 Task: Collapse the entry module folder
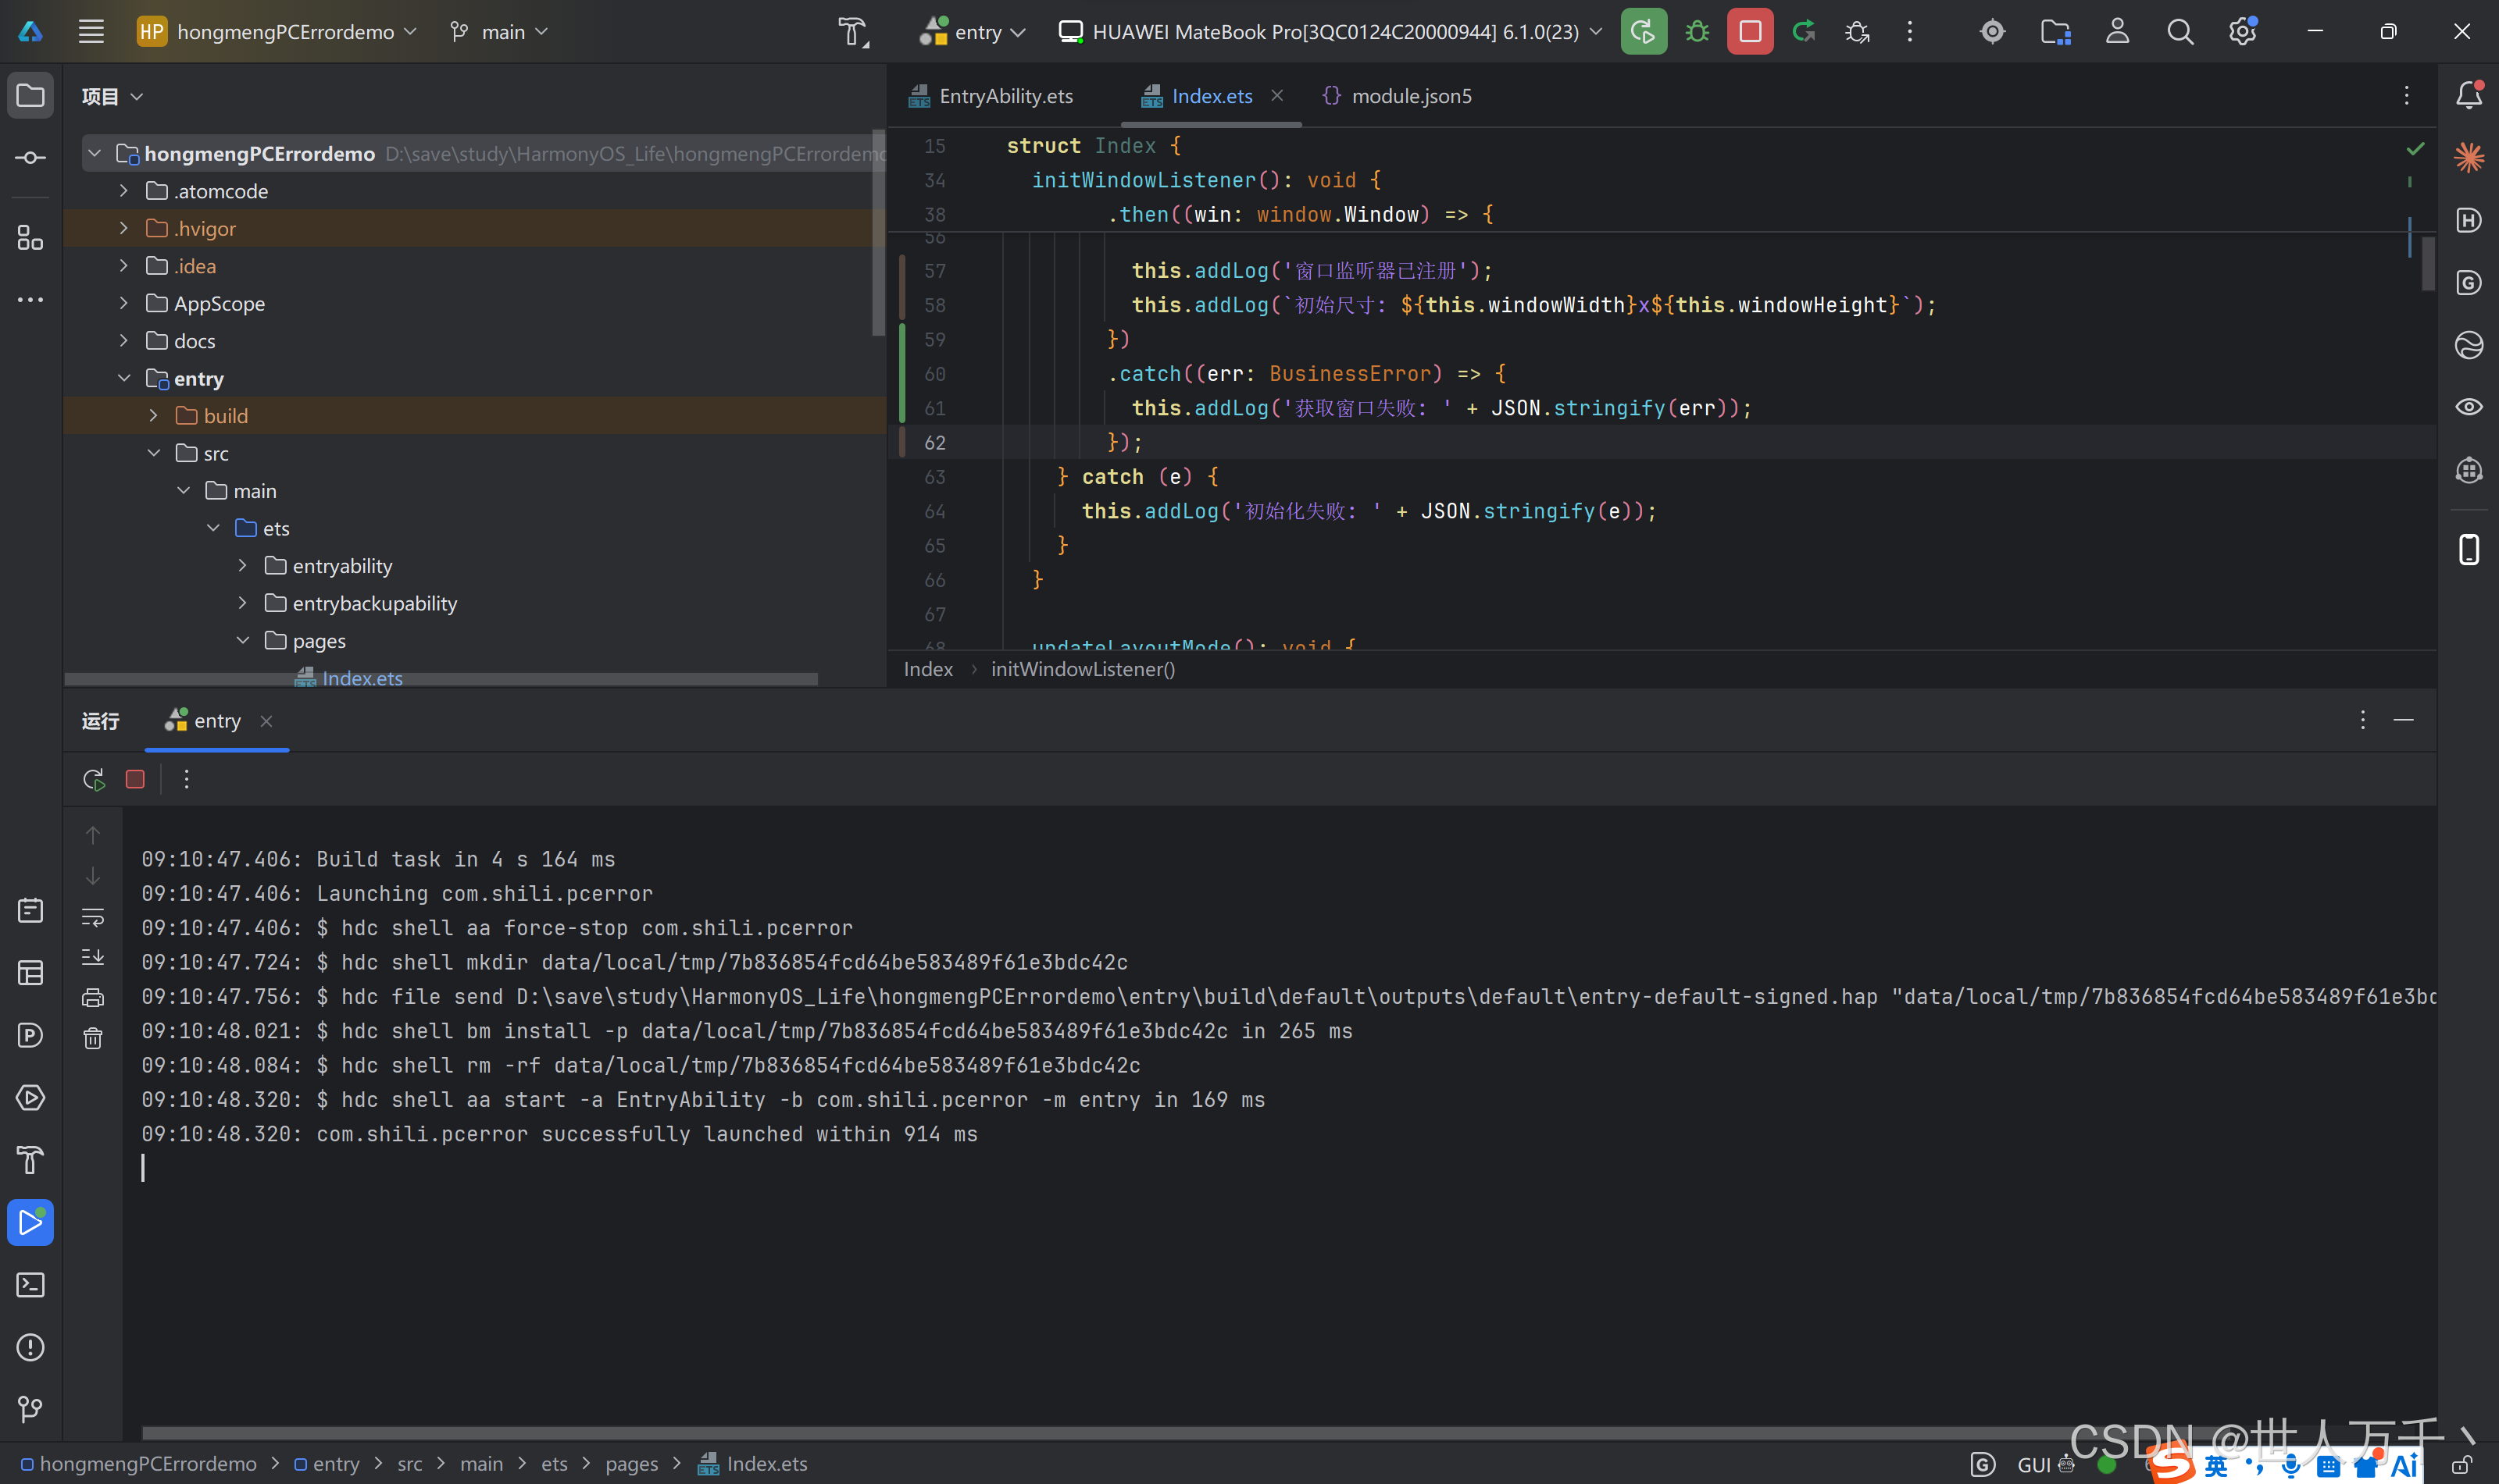[x=124, y=378]
